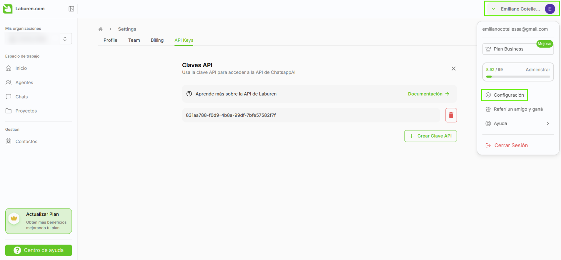Open Chats from sidebar
This screenshot has height=260, width=561.
click(x=21, y=97)
